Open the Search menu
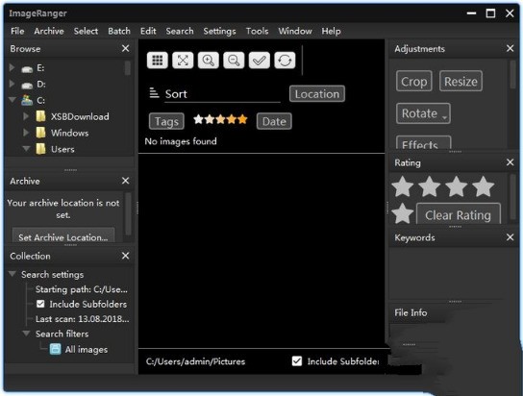 180,31
